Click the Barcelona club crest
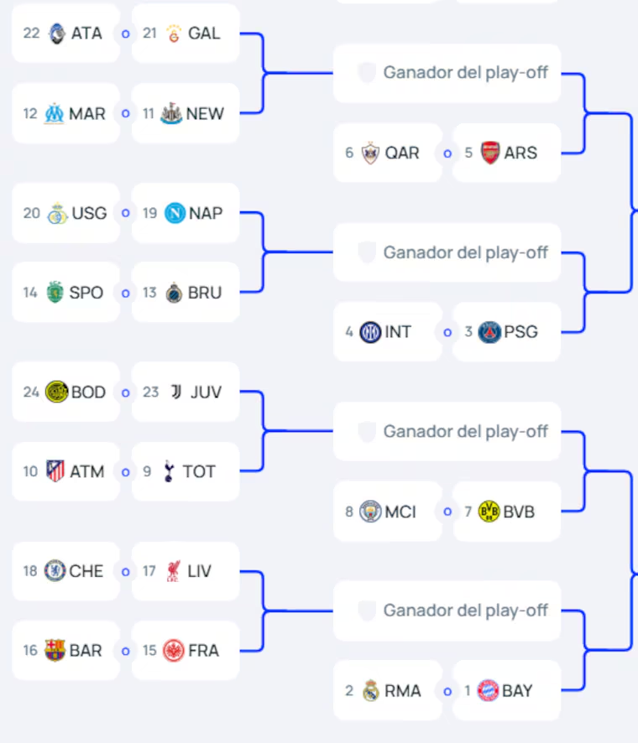This screenshot has height=743, width=638. pyautogui.click(x=55, y=651)
